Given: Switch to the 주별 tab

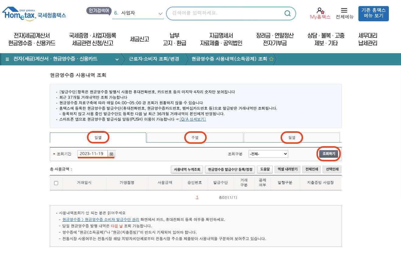Looking at the screenshot, I should click(x=195, y=137).
